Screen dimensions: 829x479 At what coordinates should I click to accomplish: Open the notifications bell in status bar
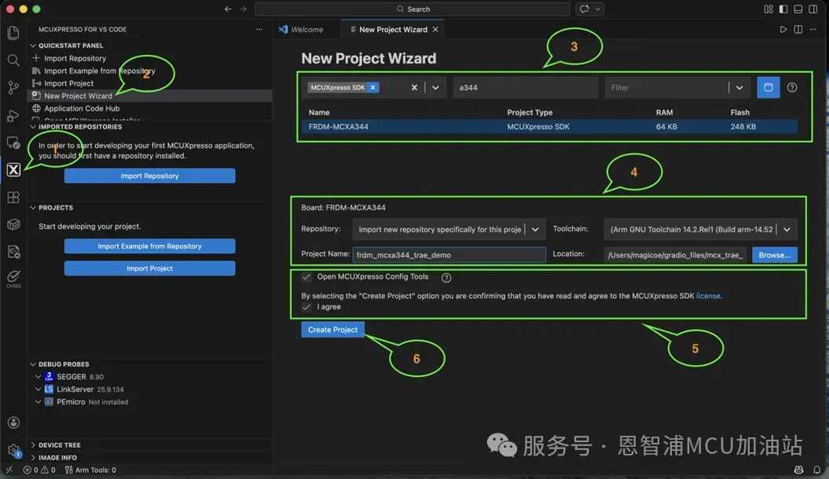[x=816, y=470]
